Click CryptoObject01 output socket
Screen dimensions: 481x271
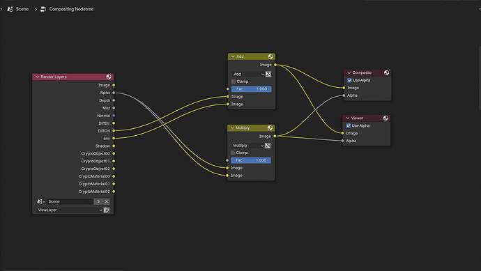114,161
